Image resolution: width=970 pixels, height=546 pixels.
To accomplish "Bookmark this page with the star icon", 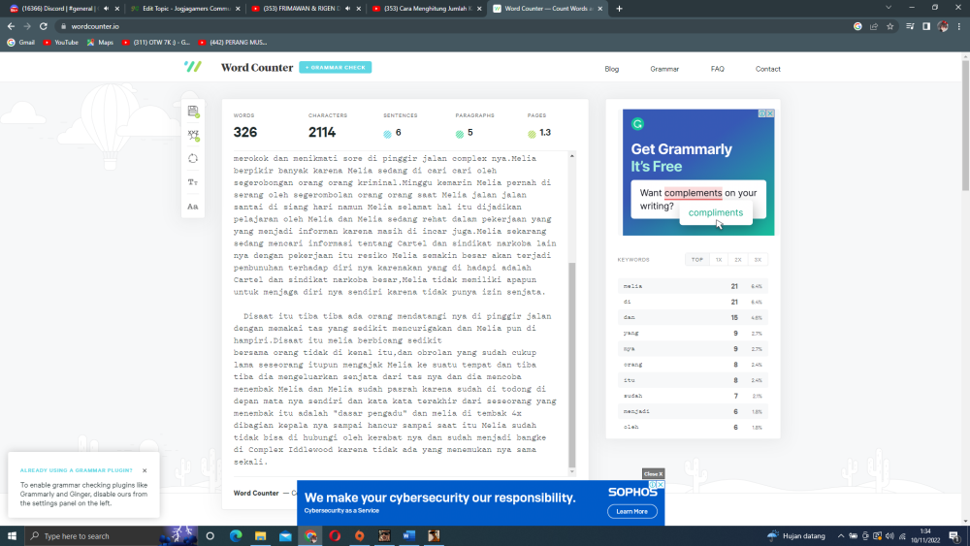I will pyautogui.click(x=889, y=26).
